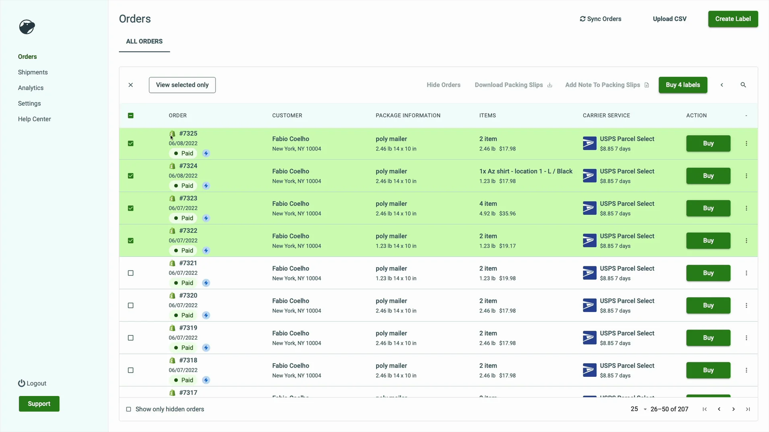
Task: Click the Create Label button
Action: click(733, 19)
